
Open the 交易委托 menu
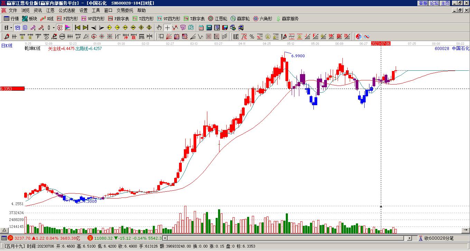(125, 10)
